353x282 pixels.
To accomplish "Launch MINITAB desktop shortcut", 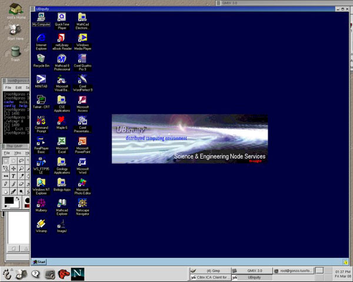I will [41, 81].
